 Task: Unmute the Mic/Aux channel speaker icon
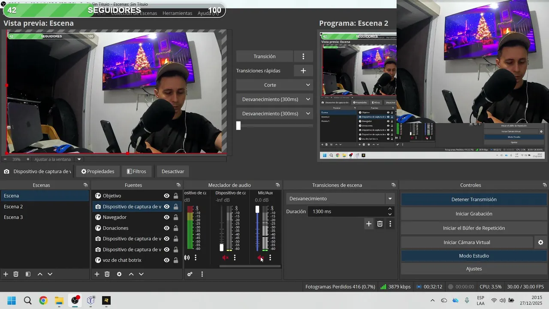(x=260, y=257)
